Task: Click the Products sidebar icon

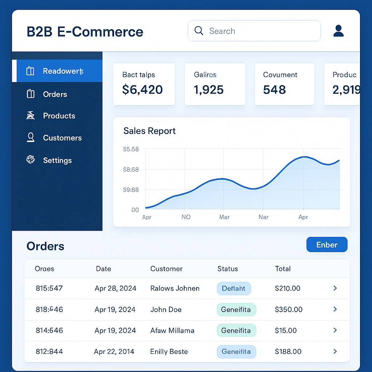Action: [x=31, y=116]
